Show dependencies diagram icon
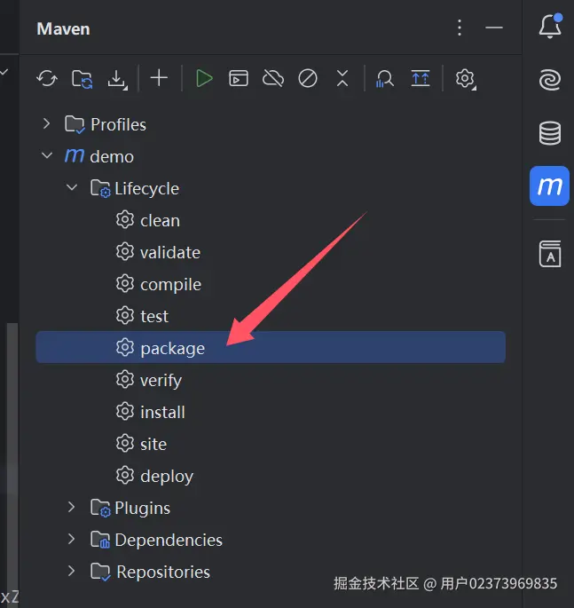This screenshot has width=574, height=608. click(421, 79)
